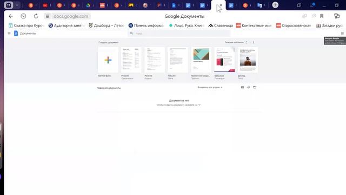
Task: Open the Брошюра brochure template
Action: (224, 60)
